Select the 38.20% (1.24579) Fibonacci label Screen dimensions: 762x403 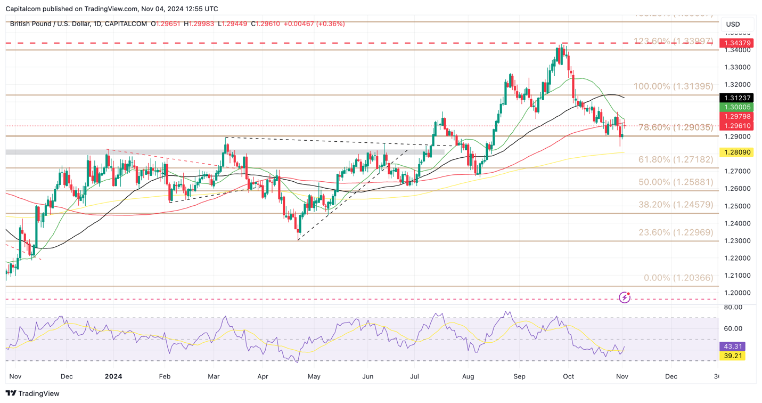pyautogui.click(x=676, y=205)
